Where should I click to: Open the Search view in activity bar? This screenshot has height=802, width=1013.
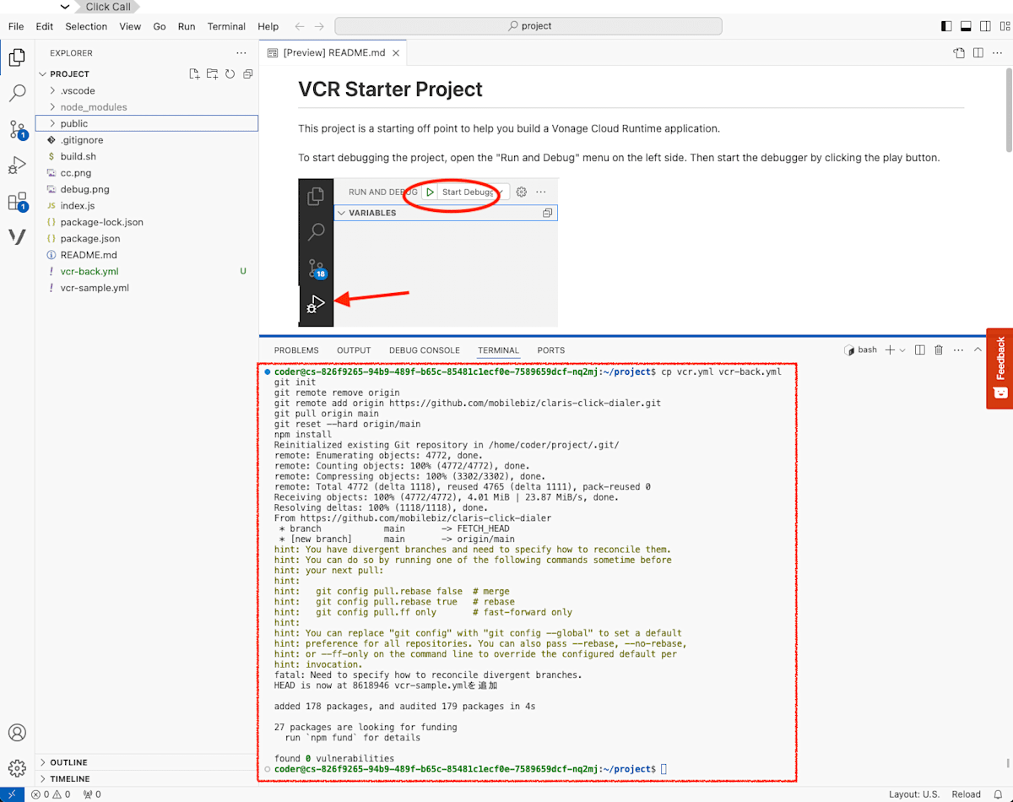pos(17,93)
